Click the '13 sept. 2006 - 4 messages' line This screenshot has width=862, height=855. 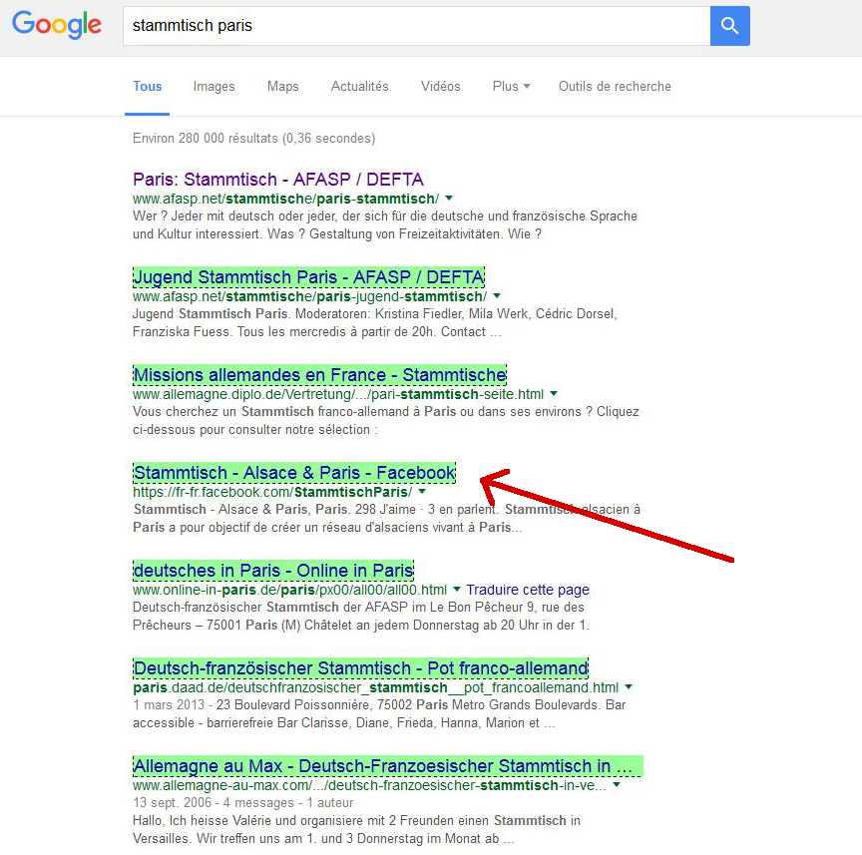click(x=243, y=803)
